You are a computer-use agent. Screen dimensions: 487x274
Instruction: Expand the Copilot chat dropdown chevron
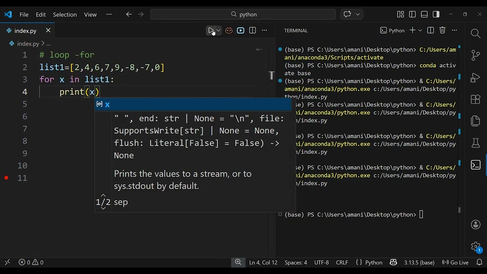(358, 14)
